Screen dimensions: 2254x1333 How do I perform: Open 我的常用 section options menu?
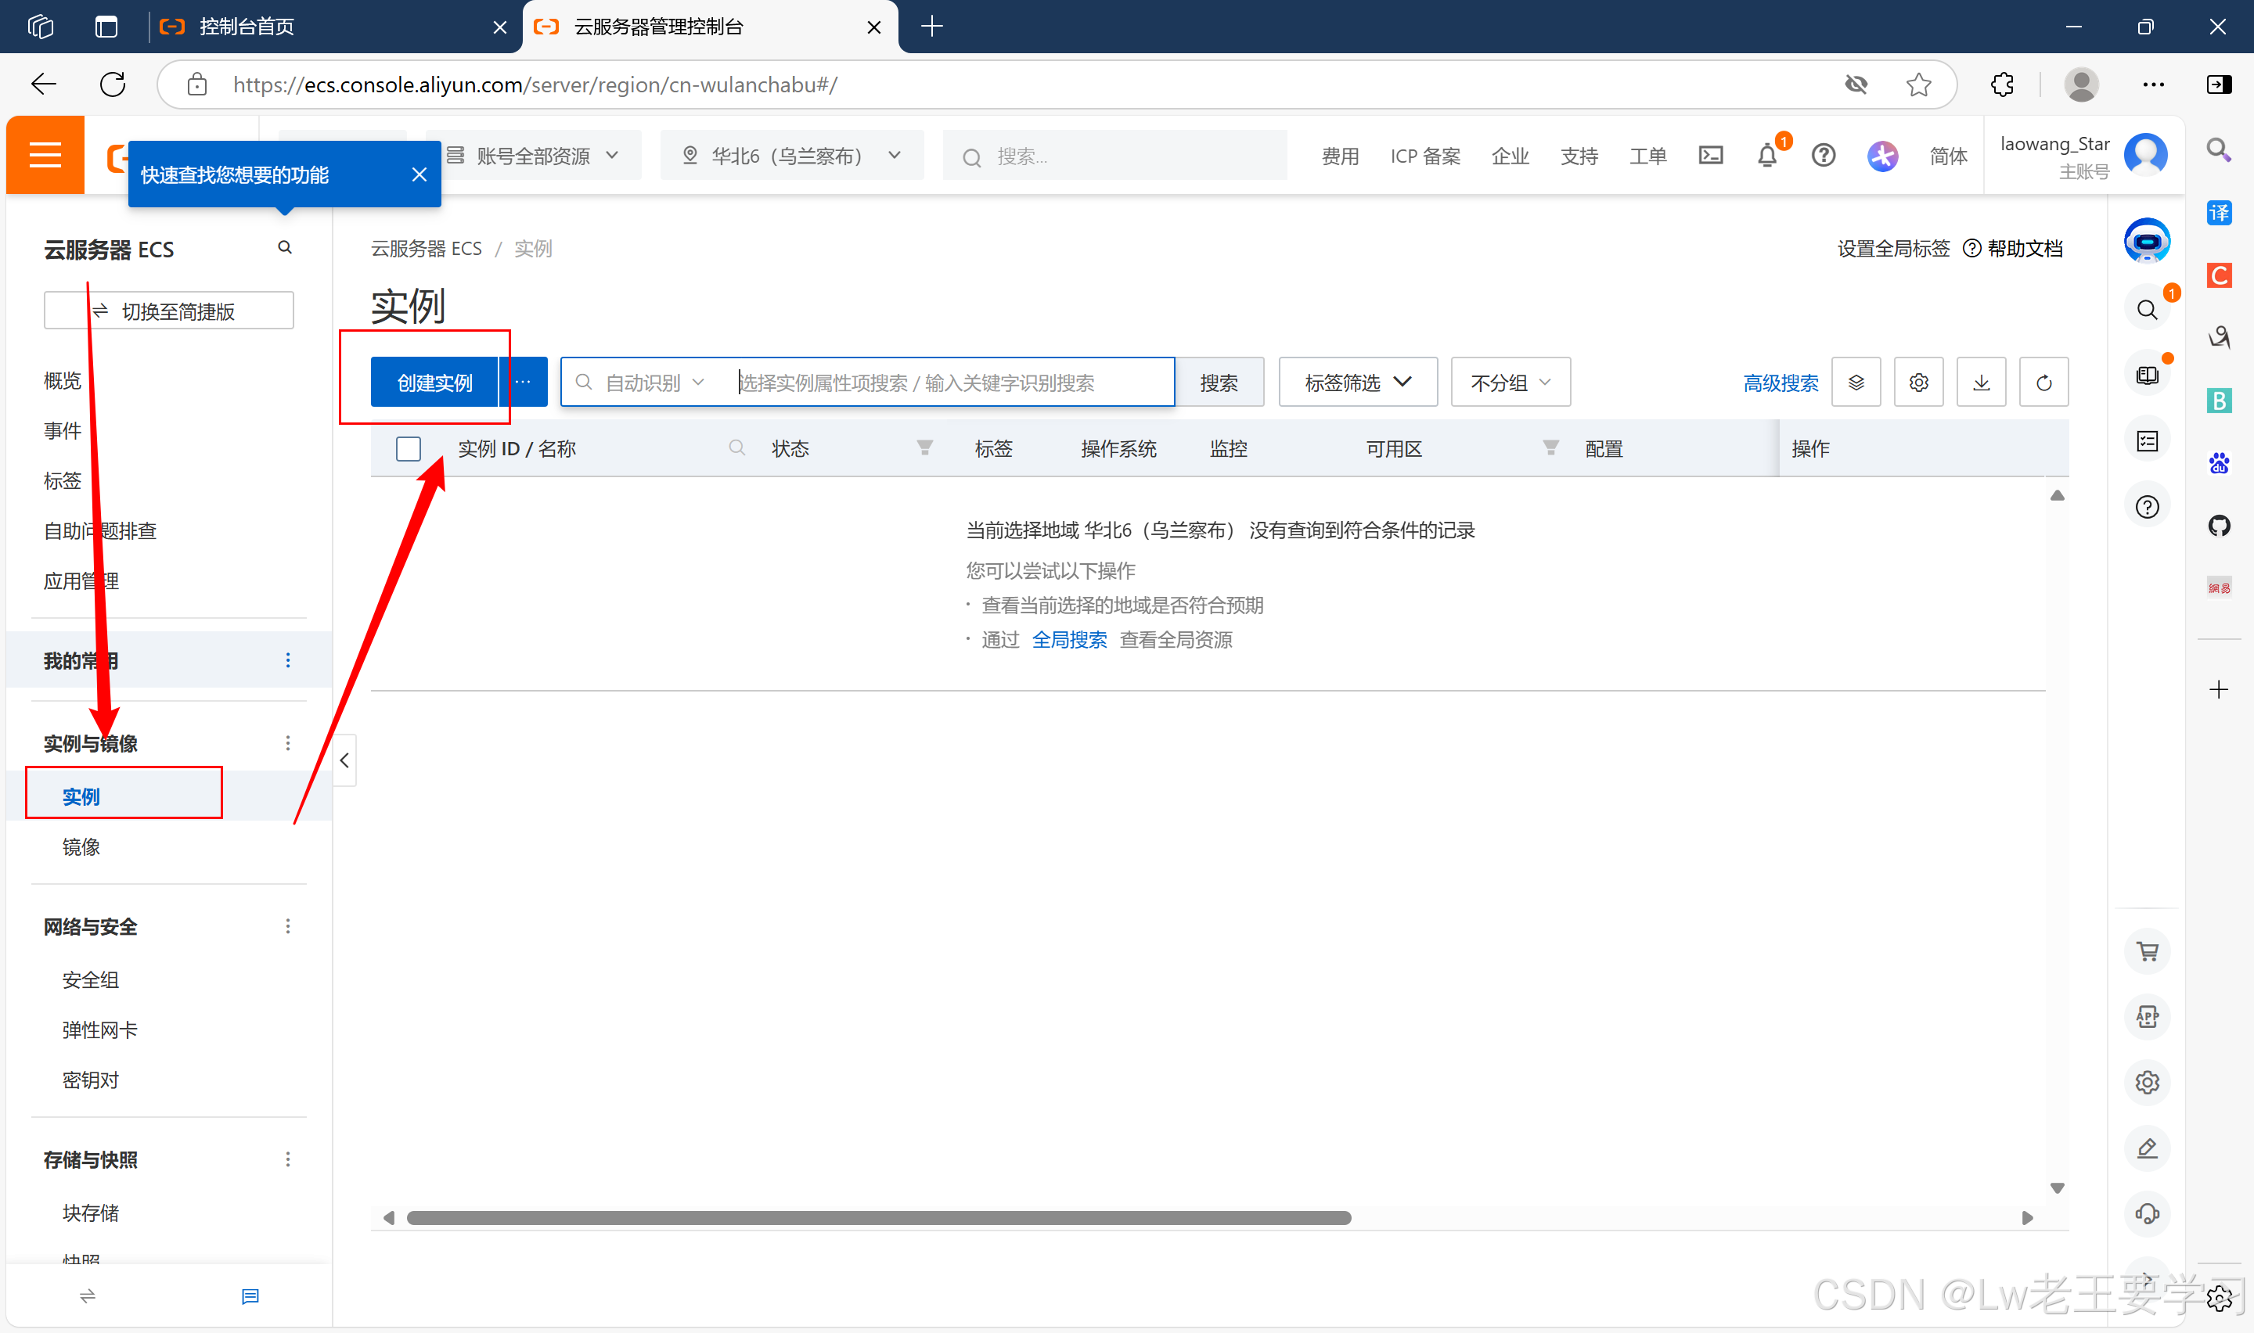point(287,660)
